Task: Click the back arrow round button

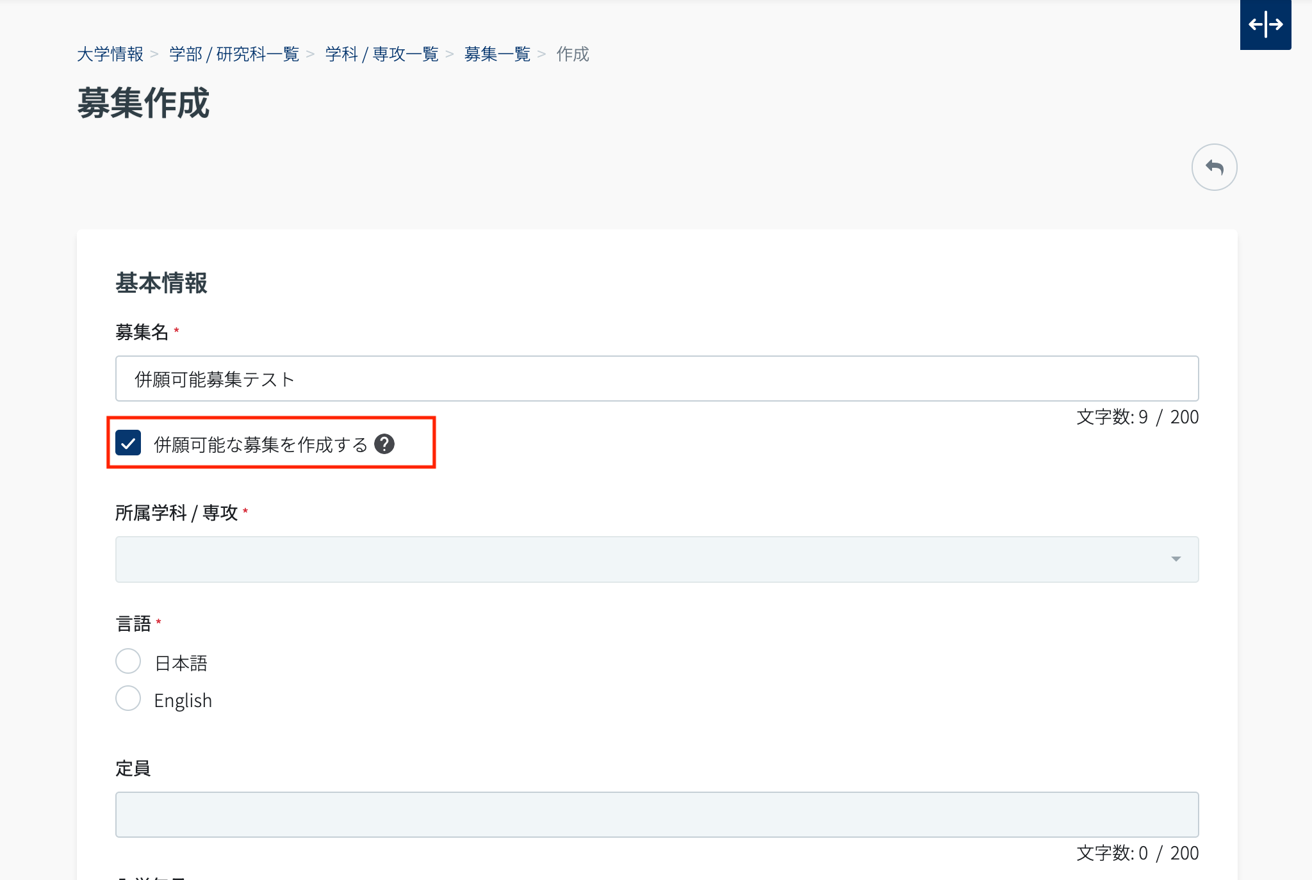Action: [x=1213, y=167]
